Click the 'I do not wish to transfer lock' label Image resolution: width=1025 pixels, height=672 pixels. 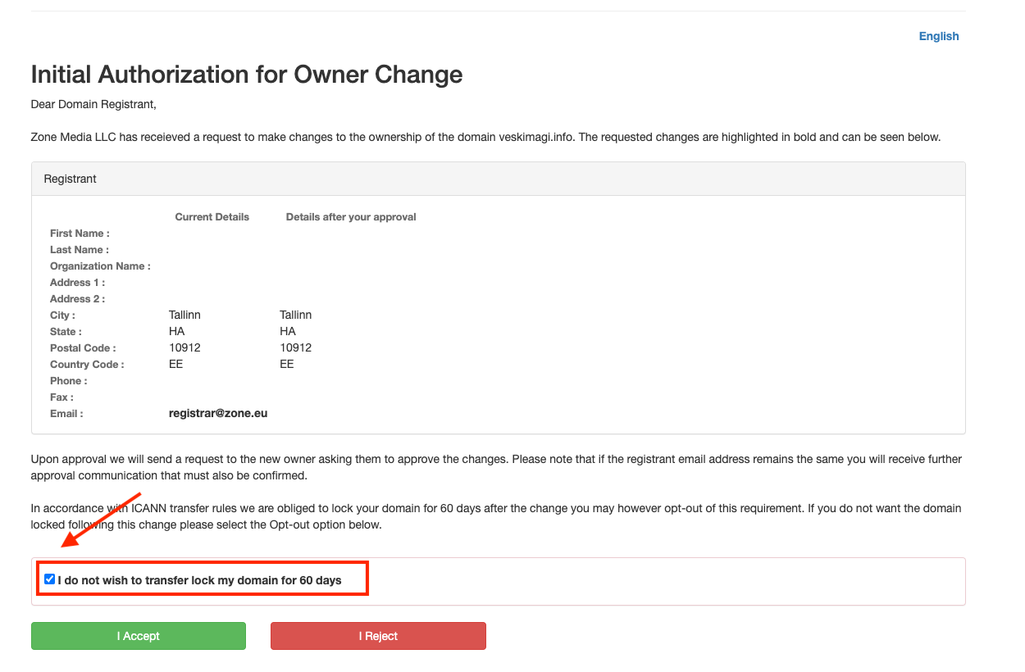click(x=199, y=580)
